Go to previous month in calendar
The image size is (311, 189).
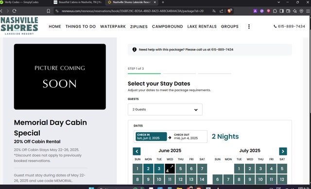[137, 151]
